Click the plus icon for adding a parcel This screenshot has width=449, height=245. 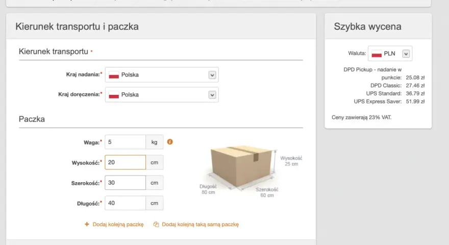(87, 224)
